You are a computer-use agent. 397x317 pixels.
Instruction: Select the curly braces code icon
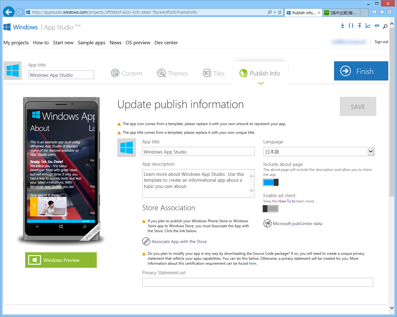(x=351, y=26)
